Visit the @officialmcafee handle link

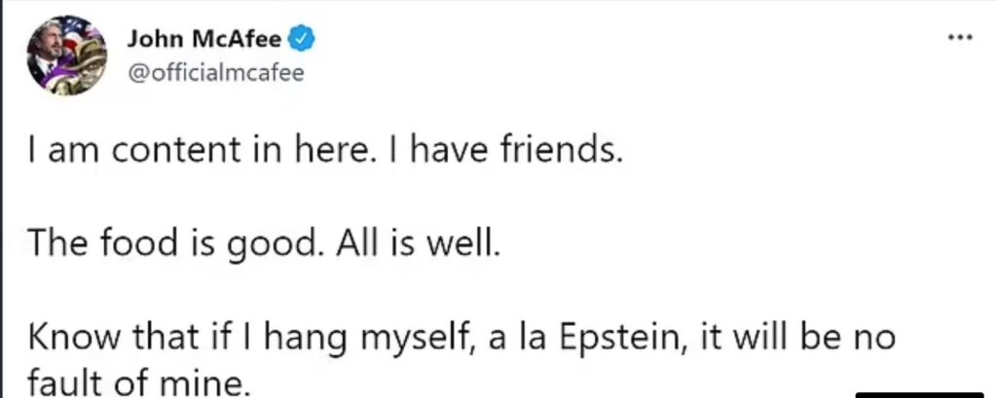216,72
